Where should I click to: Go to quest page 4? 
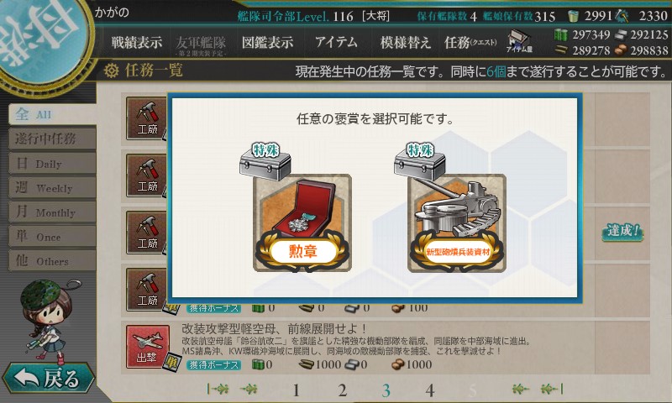click(x=430, y=390)
